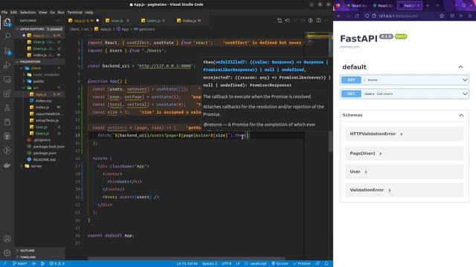Image resolution: width=476 pixels, height=267 pixels.
Task: Open the Source Control view
Action: 7,51
